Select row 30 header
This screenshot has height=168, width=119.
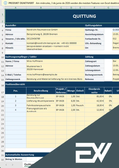(x=2, y=151)
